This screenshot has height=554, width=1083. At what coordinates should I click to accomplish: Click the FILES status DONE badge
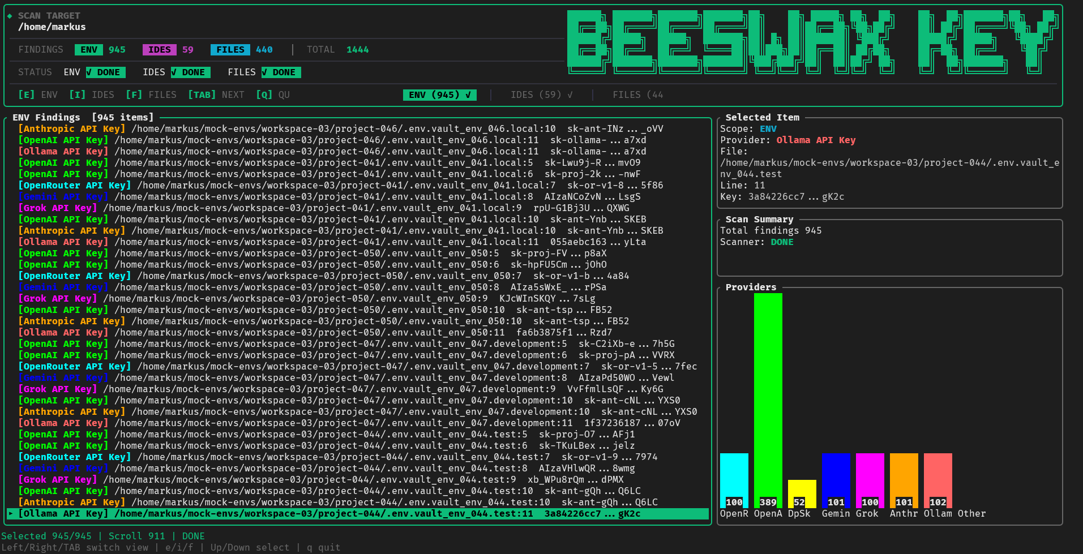[281, 72]
